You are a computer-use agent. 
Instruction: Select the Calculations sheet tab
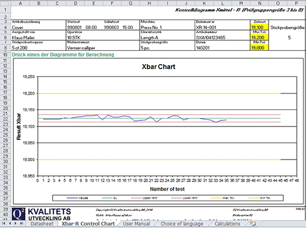pyautogui.click(x=227, y=224)
